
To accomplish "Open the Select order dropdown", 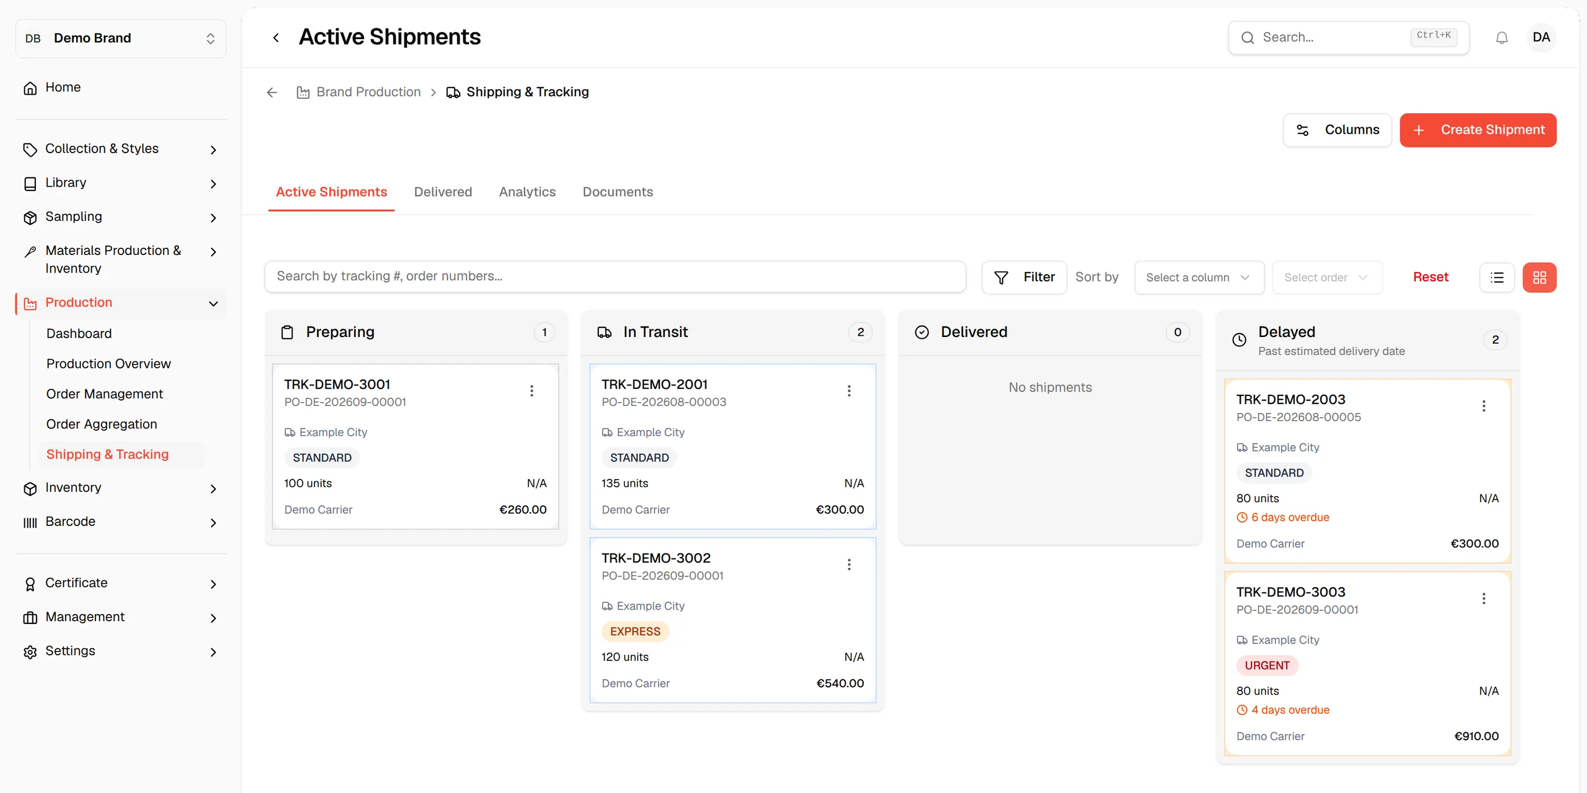I will pos(1327,278).
